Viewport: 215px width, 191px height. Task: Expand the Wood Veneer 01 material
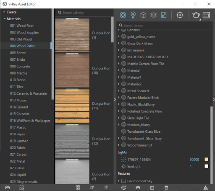pos(119,145)
